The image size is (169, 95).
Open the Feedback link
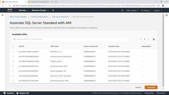[x=10, y=93]
